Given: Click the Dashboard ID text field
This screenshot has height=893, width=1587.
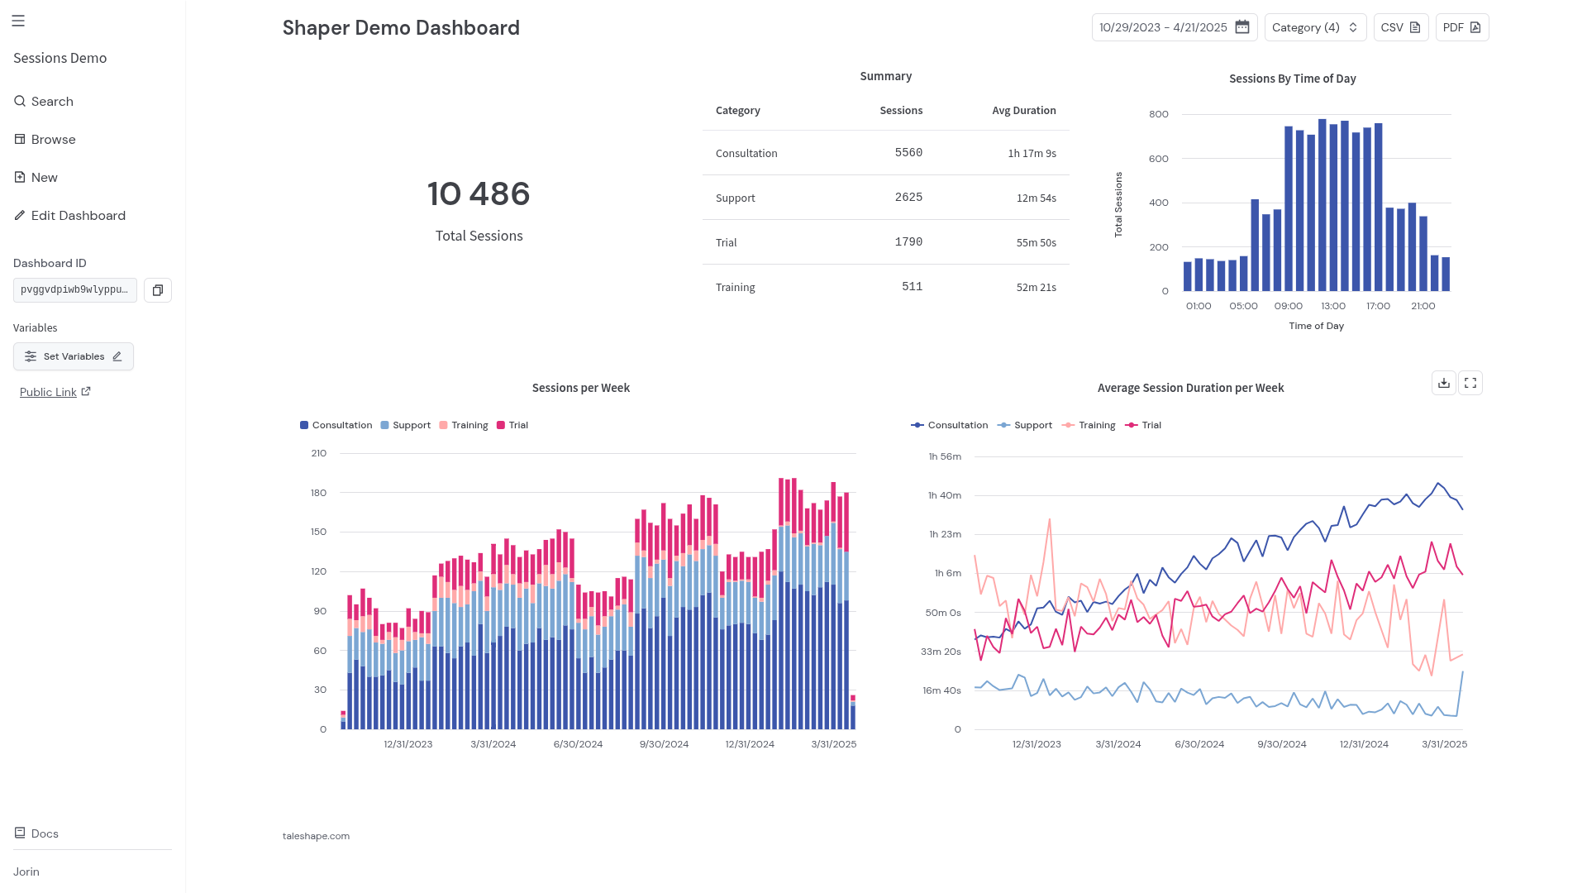Looking at the screenshot, I should point(75,290).
